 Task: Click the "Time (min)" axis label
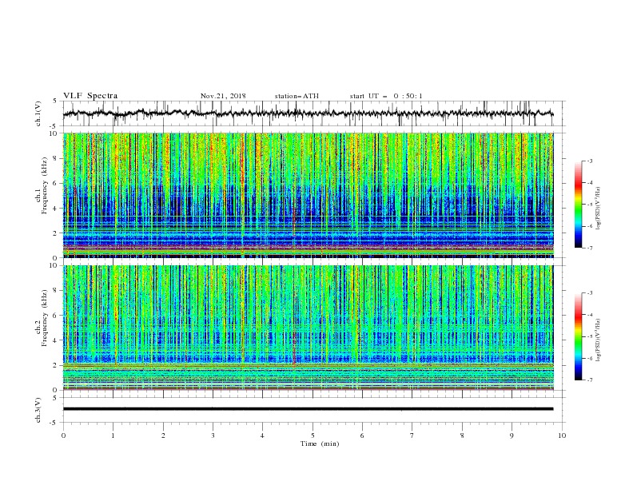pyautogui.click(x=320, y=443)
